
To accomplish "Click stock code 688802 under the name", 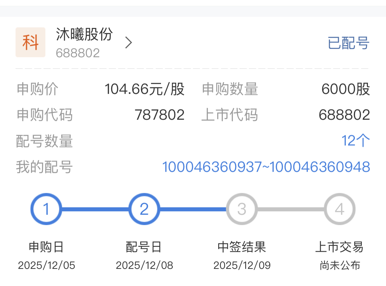I will [78, 53].
